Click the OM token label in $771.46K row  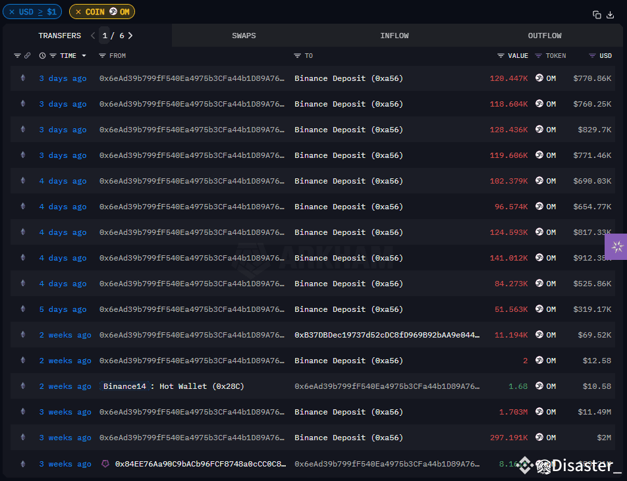(x=551, y=155)
